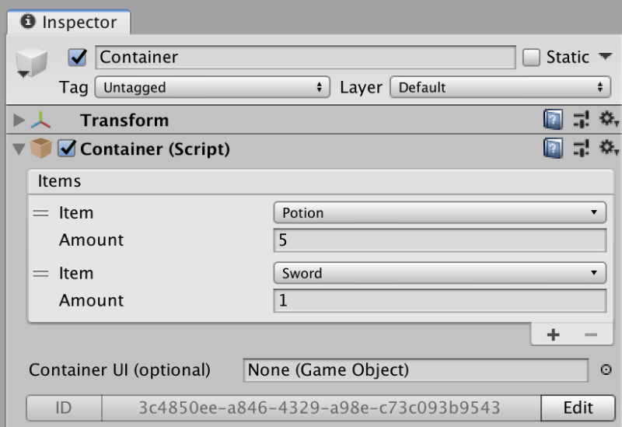Open Transform component help reference icon
Image resolution: width=622 pixels, height=427 pixels.
point(553,119)
